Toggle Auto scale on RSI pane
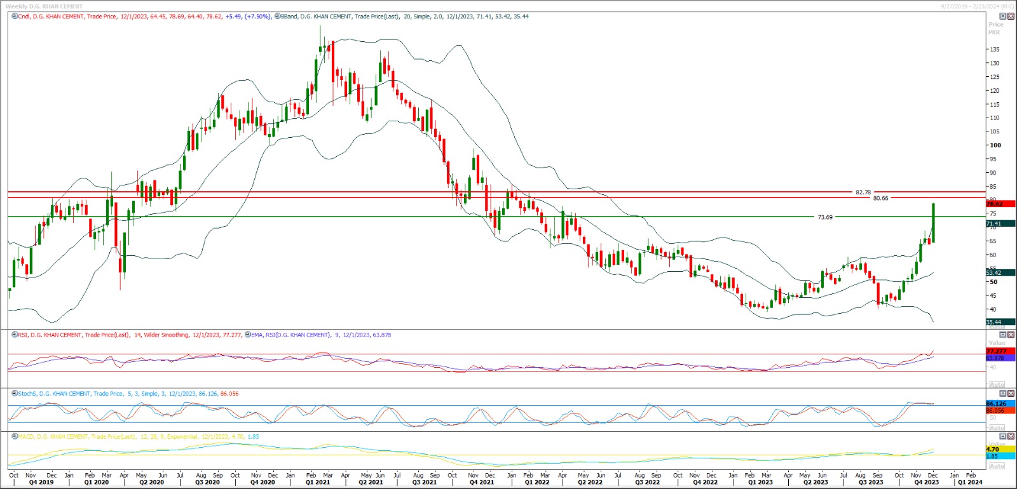 (x=997, y=385)
